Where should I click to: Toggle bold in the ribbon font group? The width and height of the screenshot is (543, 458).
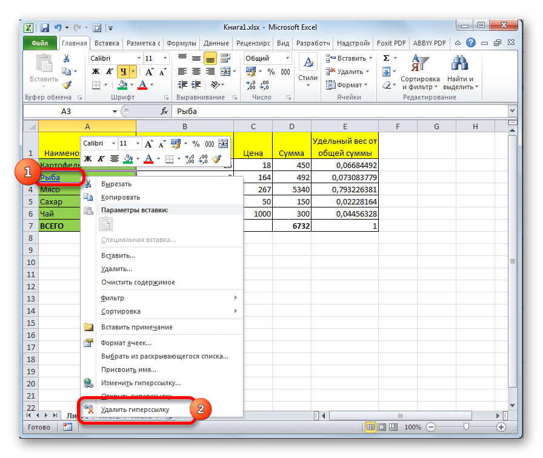[x=95, y=72]
